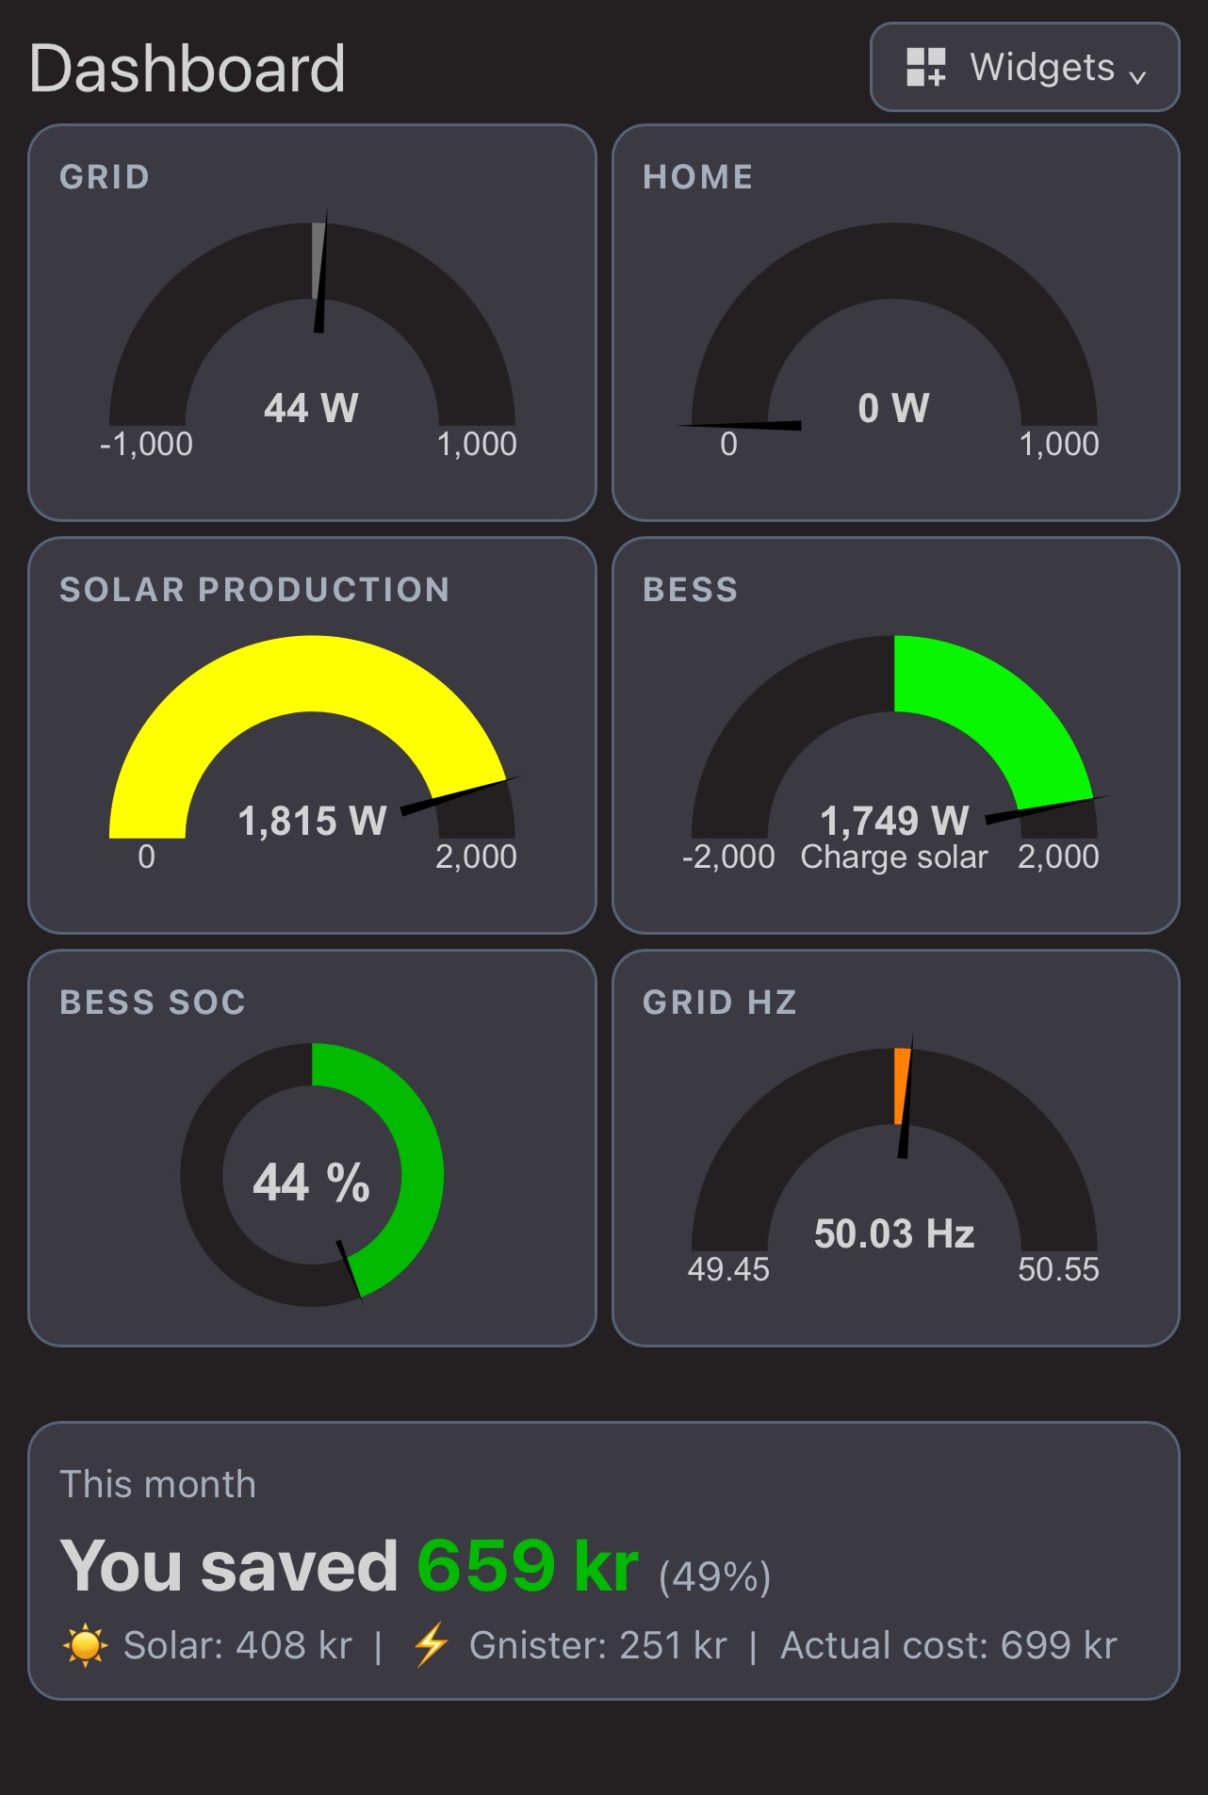Click the 50.03 Hz frequency value
Image resolution: width=1208 pixels, height=1795 pixels.
(x=894, y=1233)
